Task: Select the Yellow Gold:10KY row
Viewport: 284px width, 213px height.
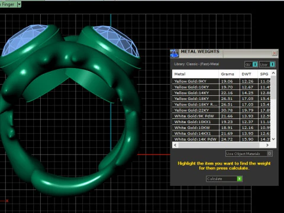Action: 221,87
